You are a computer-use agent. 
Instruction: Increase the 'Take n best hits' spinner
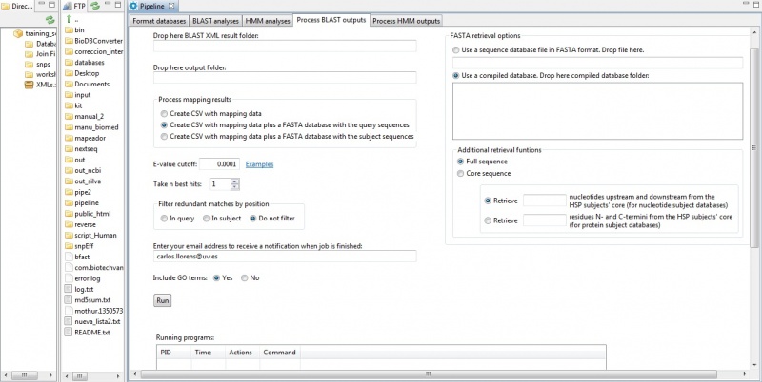pyautogui.click(x=235, y=181)
